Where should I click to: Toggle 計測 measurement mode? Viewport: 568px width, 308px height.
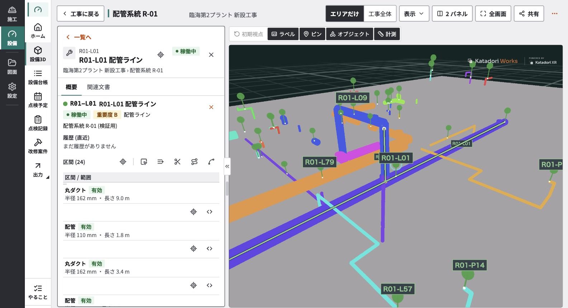pyautogui.click(x=387, y=34)
